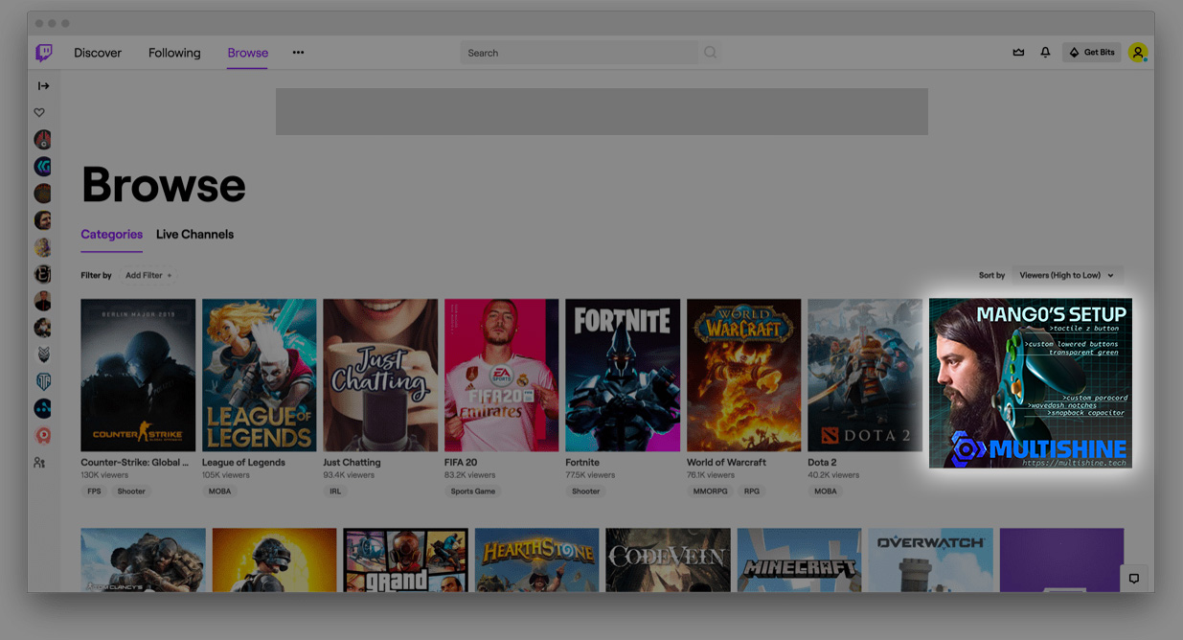Click the Fortnite title link

[580, 463]
